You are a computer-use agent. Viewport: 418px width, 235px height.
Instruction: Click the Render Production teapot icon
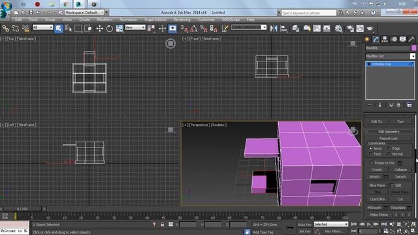370,28
